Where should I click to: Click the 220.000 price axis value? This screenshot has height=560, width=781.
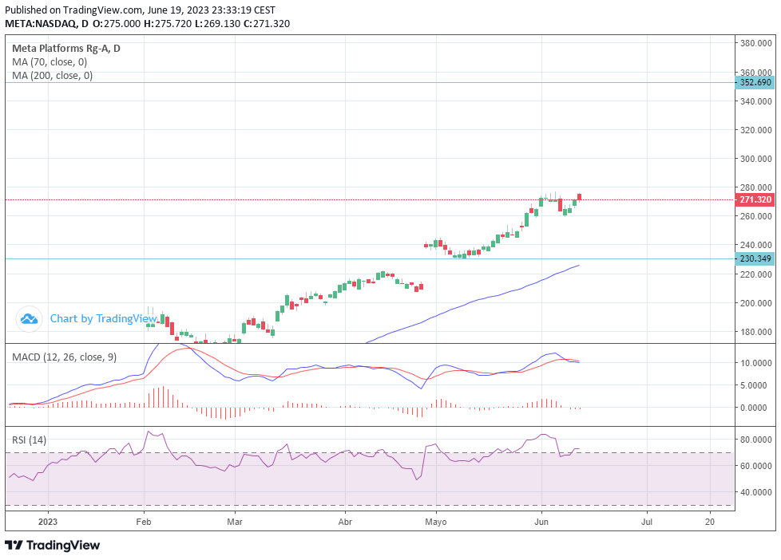click(756, 274)
